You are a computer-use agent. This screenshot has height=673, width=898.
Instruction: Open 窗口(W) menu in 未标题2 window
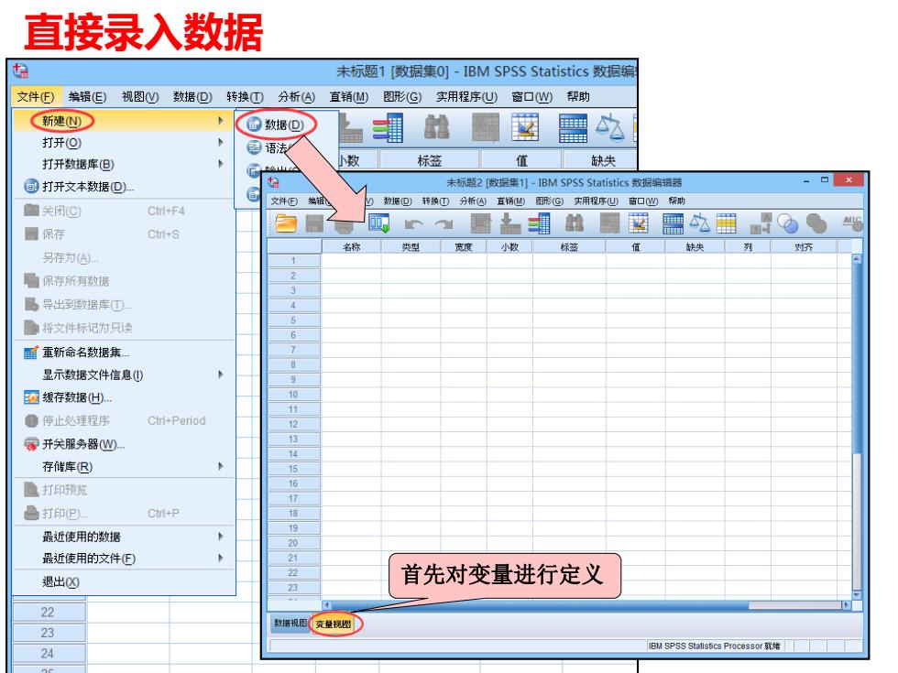tap(643, 201)
